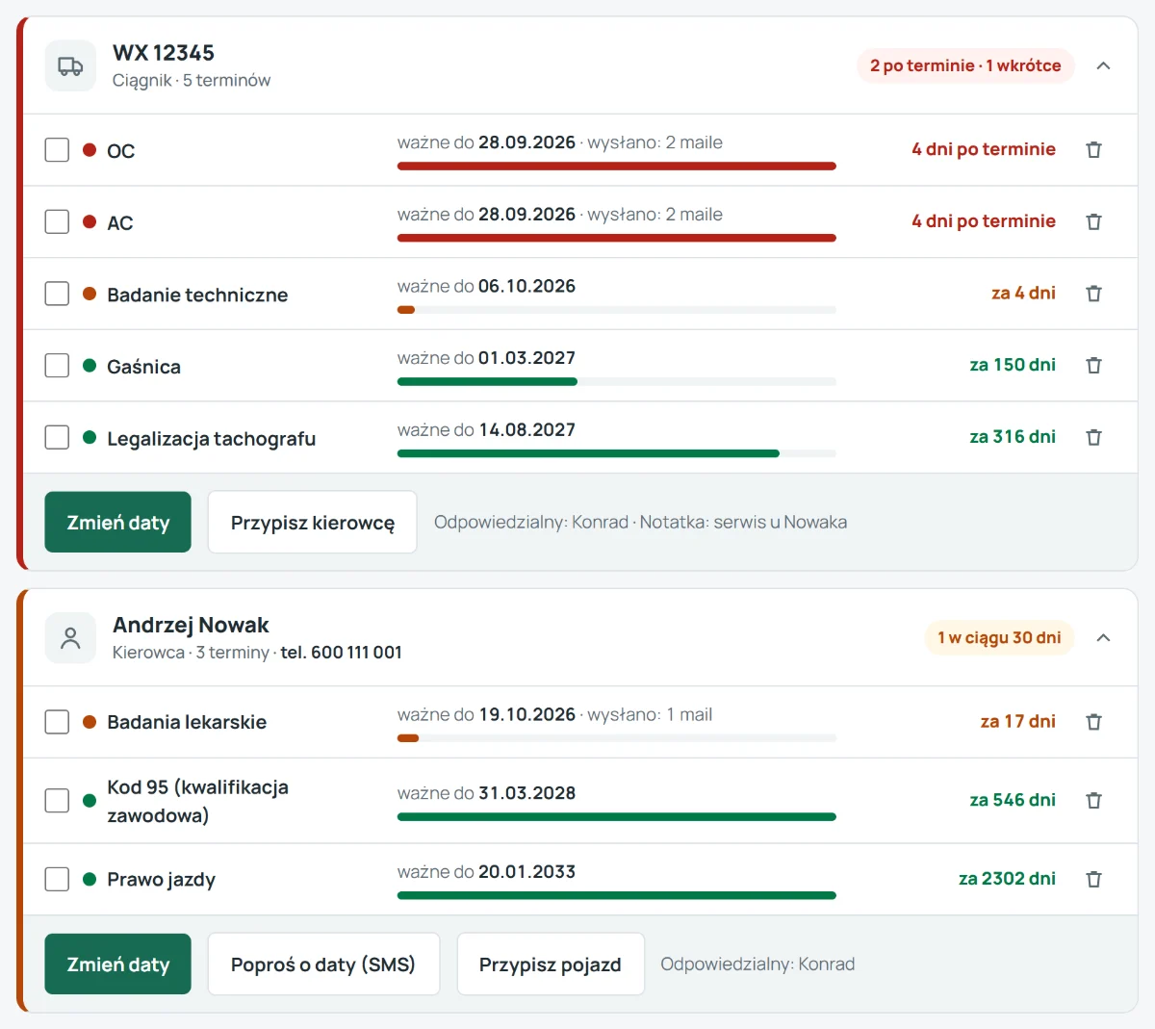Tick the OC checkbox
1155x1029 pixels.
(57, 150)
